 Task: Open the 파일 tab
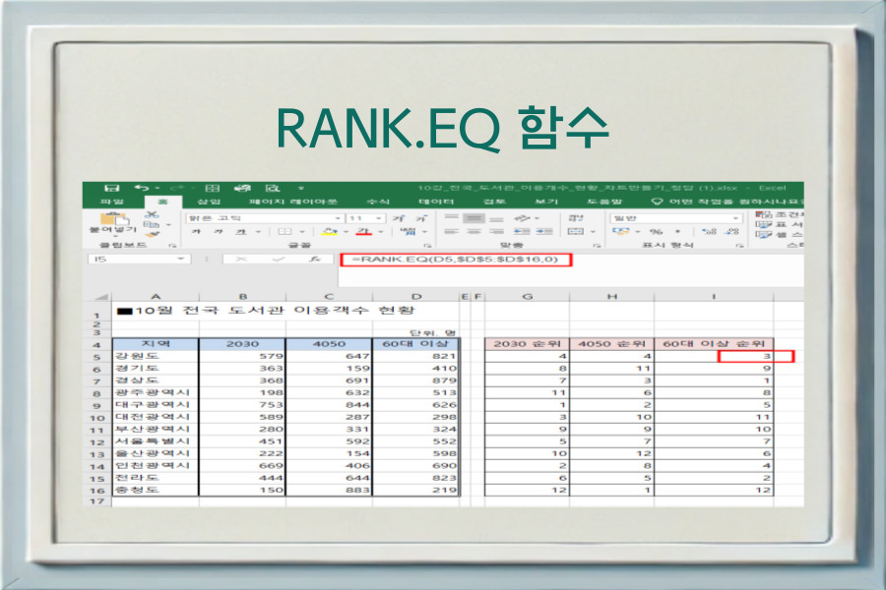[111, 202]
